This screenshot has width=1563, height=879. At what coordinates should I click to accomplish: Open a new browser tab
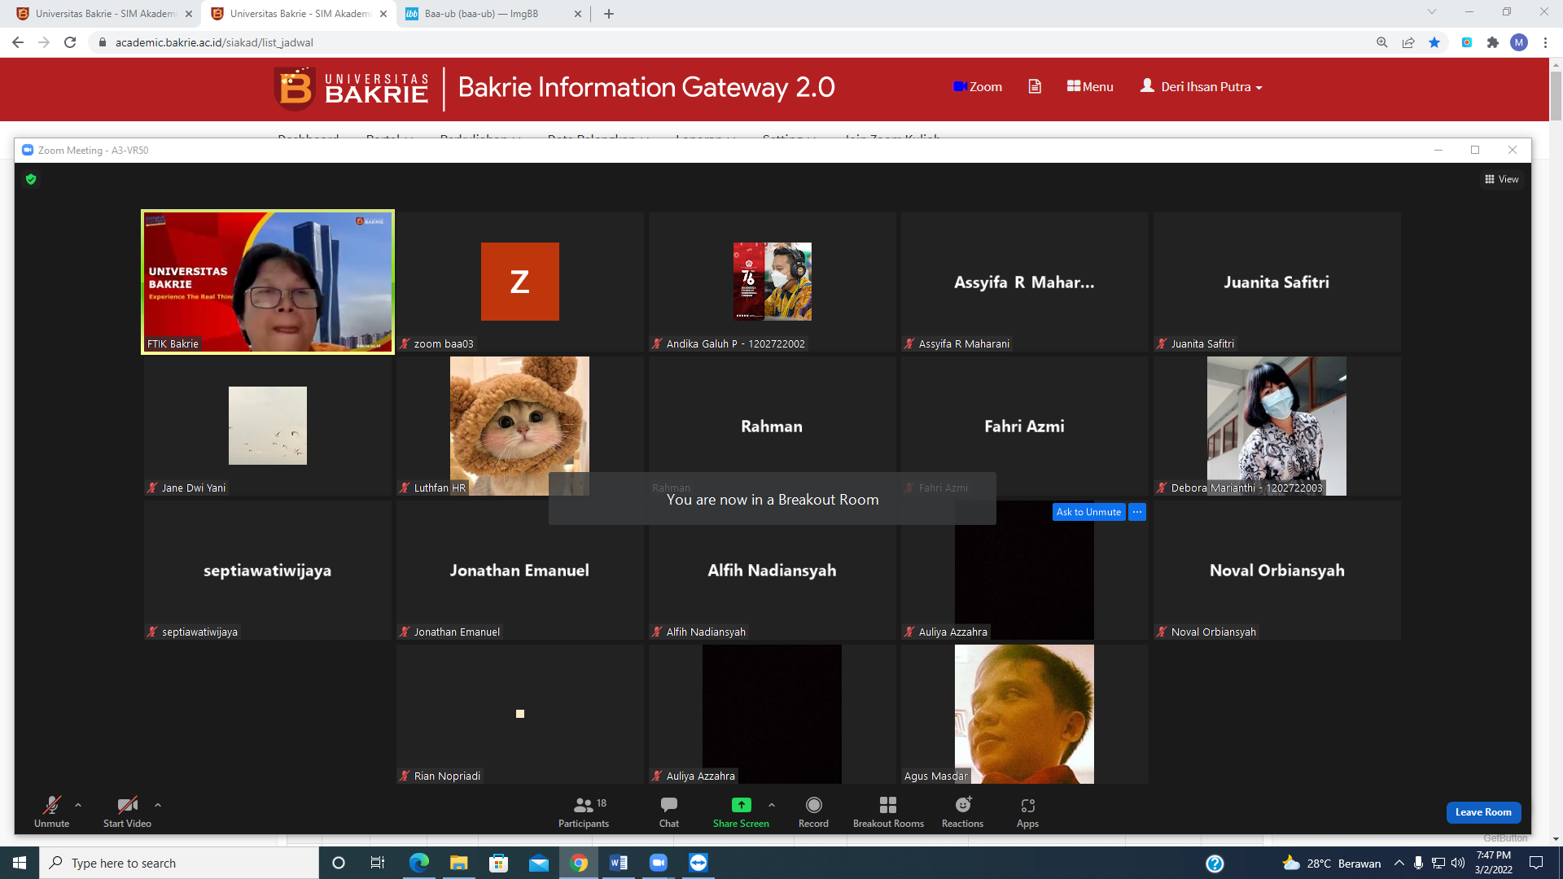pyautogui.click(x=609, y=14)
